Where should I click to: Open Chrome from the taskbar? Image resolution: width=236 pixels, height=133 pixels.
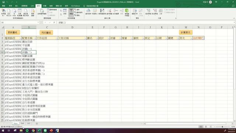click(33, 130)
